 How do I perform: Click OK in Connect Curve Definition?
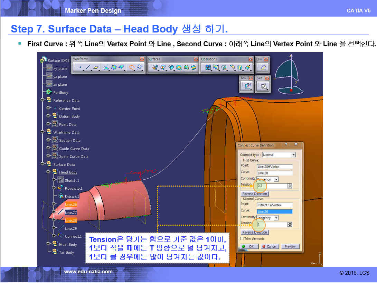248,246
